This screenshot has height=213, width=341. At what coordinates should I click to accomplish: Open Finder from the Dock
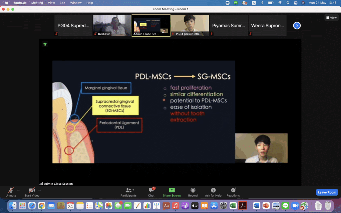click(13, 206)
